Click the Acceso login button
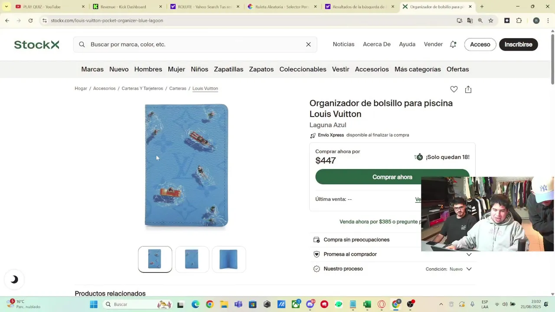 (x=480, y=45)
